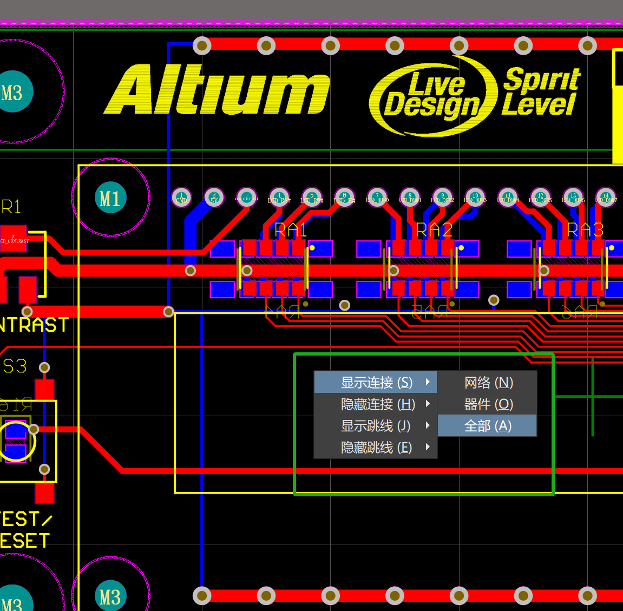The height and width of the screenshot is (611, 623).
Task: Select the Live Design oval logo
Action: tap(433, 96)
